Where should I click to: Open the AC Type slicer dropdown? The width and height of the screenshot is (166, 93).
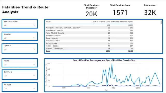pyautogui.click(x=20, y=88)
